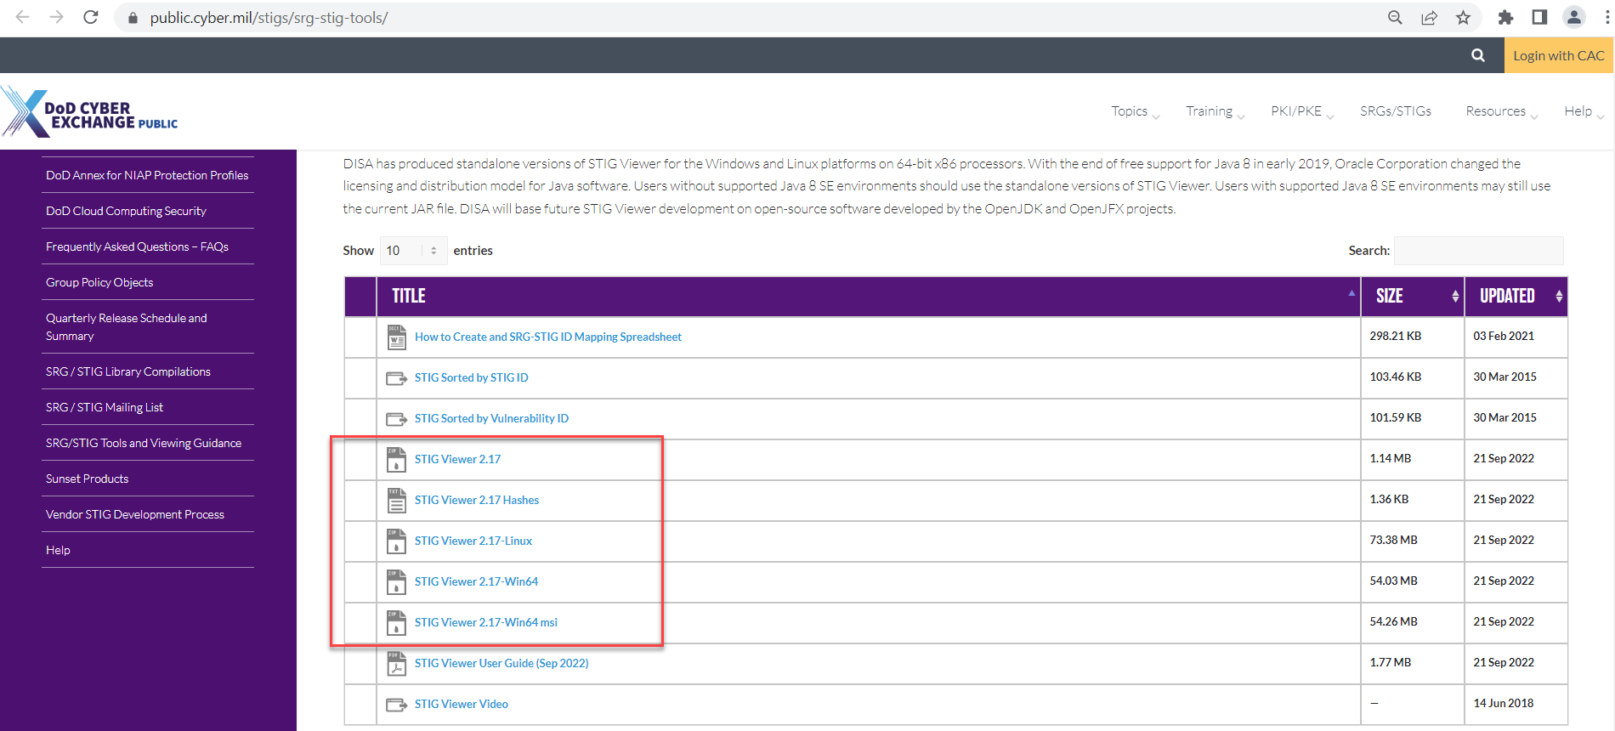Reload the current page

(x=90, y=17)
